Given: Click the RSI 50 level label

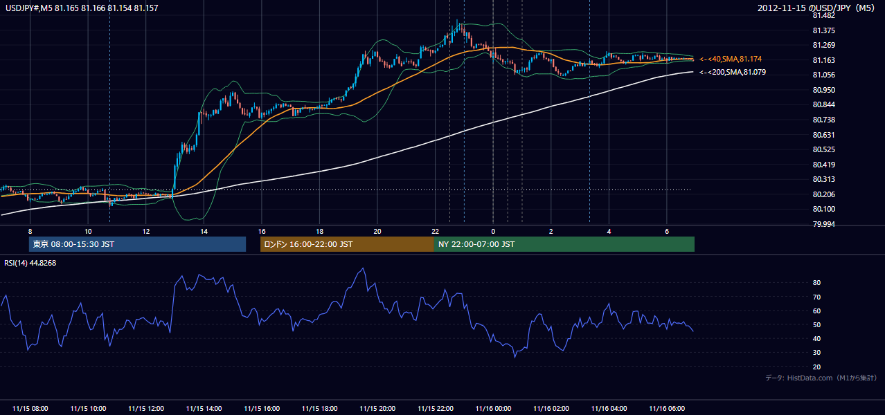Looking at the screenshot, I should pos(817,324).
